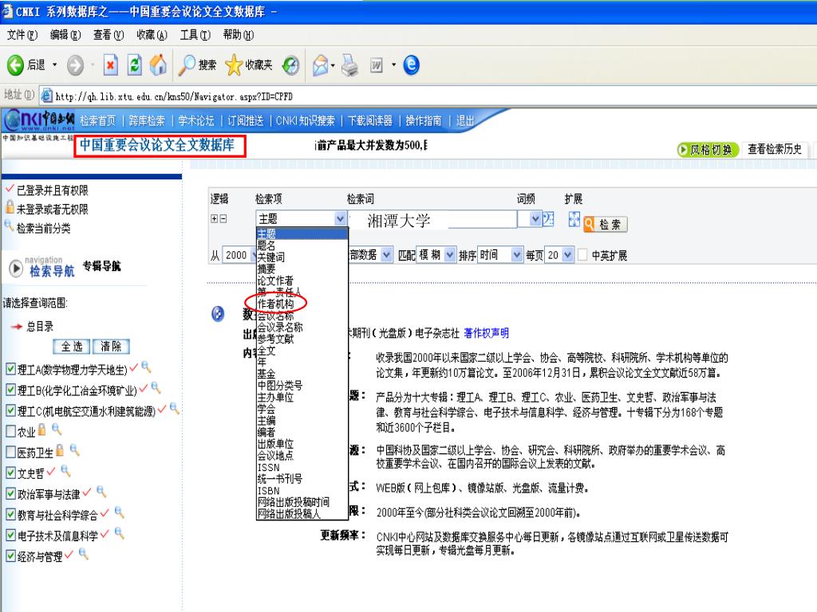
Task: Click the 跨库检索 navigation link
Action: pos(147,121)
